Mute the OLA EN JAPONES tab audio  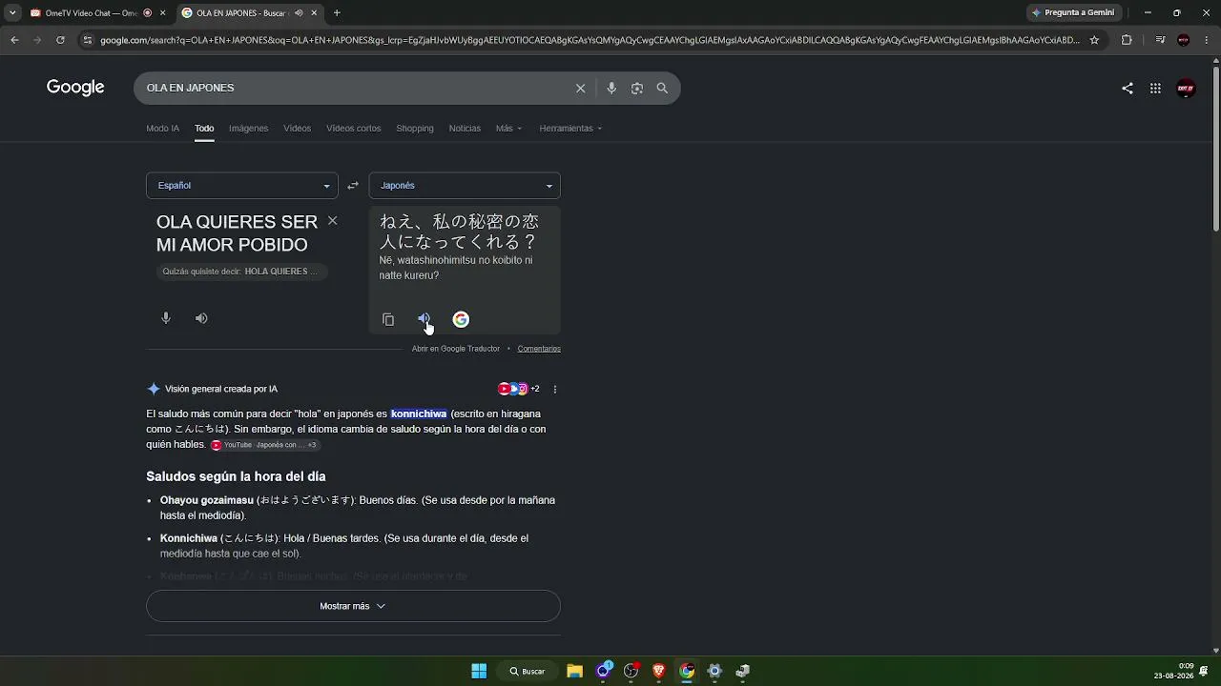click(x=299, y=12)
